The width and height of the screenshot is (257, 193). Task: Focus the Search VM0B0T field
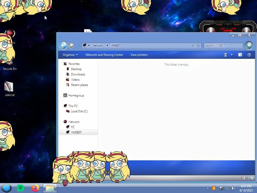(223, 45)
